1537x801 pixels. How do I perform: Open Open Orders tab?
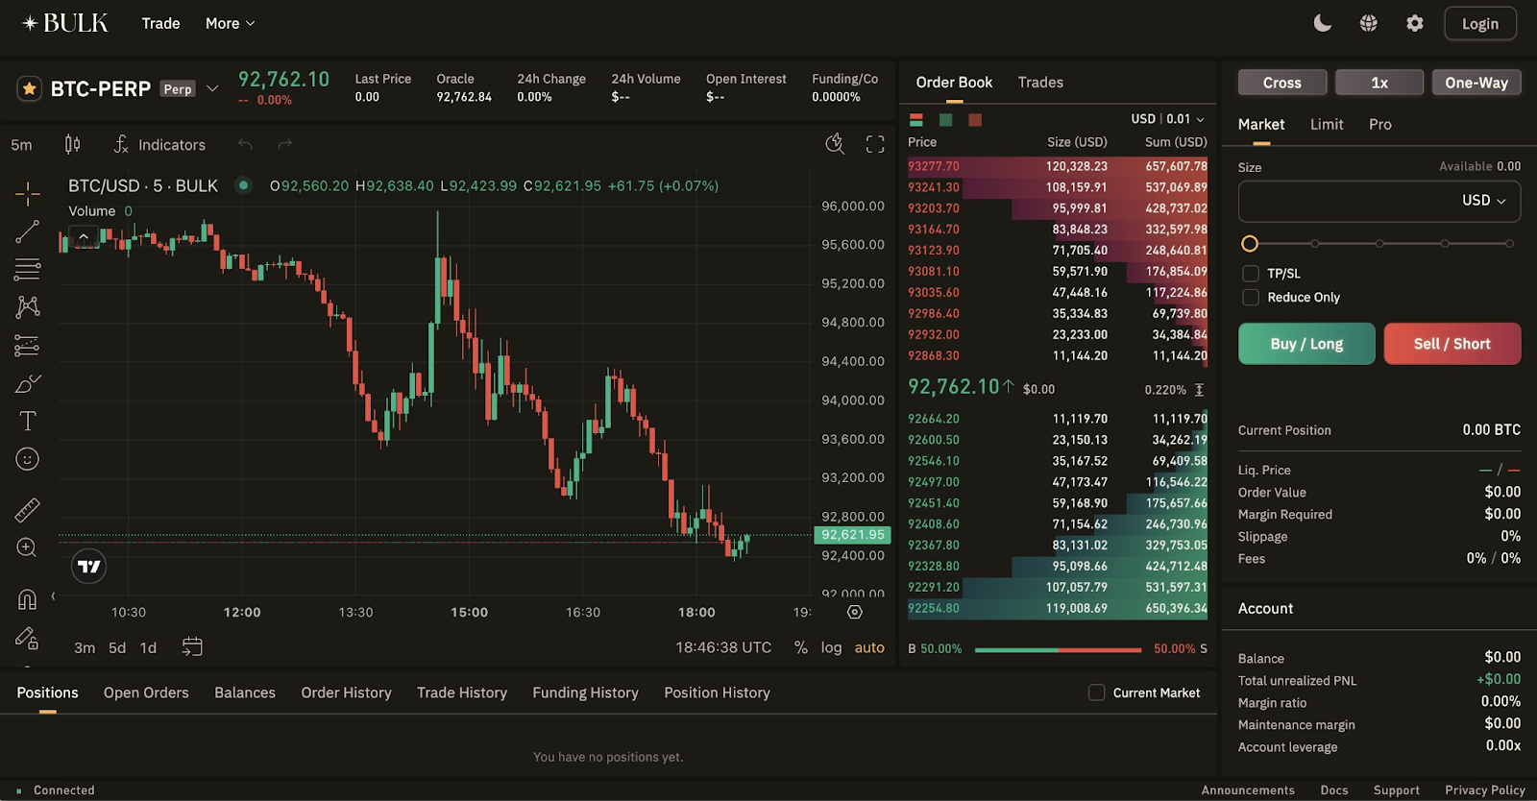pos(146,692)
